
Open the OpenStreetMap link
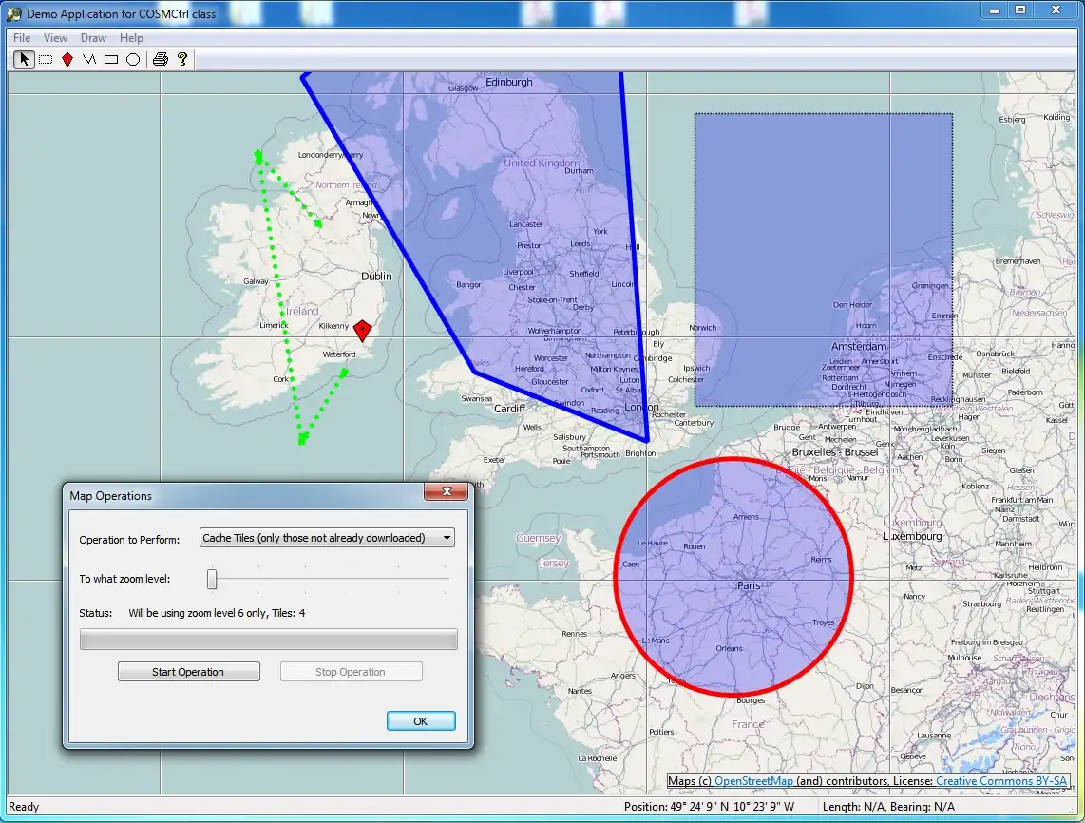pyautogui.click(x=753, y=781)
